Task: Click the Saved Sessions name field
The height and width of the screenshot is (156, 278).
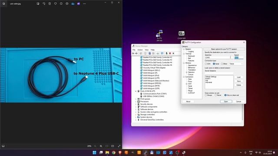Action: [x=219, y=73]
